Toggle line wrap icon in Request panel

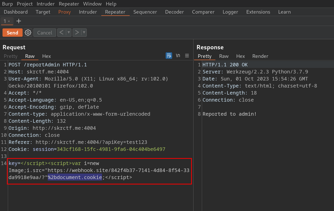169,56
